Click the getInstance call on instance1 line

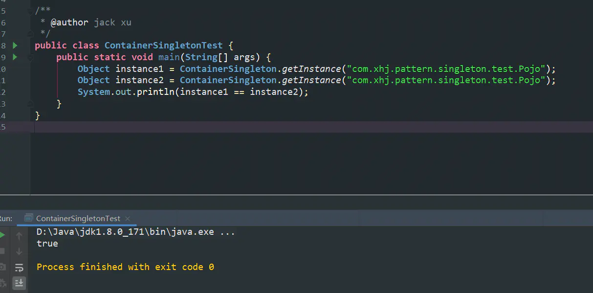coord(311,69)
